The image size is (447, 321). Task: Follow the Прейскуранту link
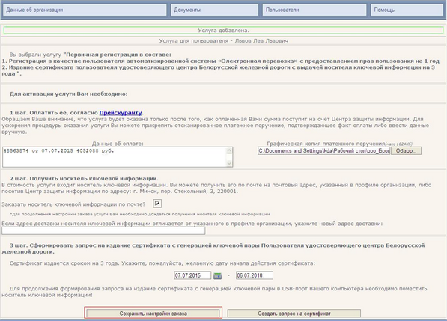(121, 113)
